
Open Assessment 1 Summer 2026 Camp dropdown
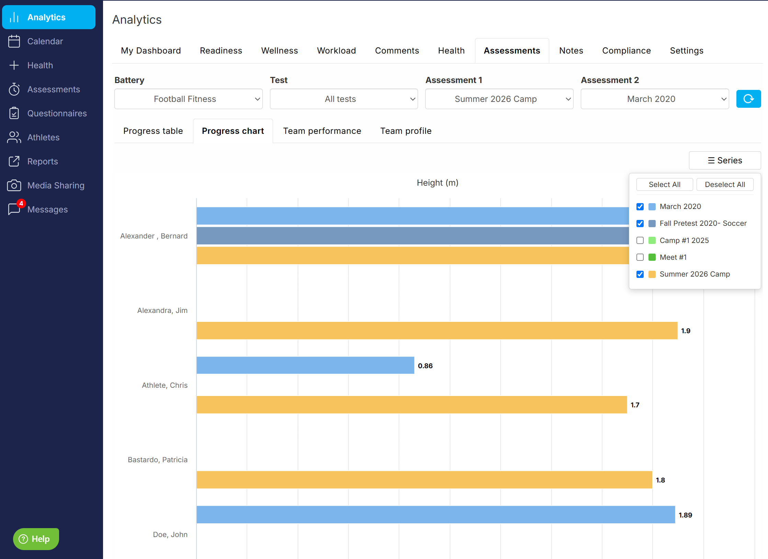[499, 99]
